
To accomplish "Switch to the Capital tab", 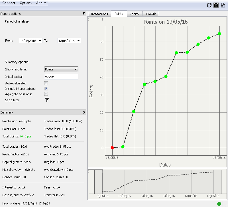I will (x=135, y=14).
